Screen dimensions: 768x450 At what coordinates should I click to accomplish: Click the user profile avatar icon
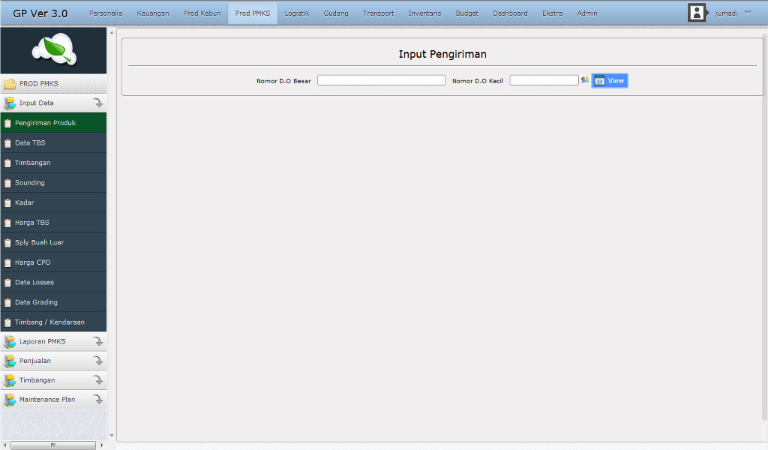coord(697,13)
